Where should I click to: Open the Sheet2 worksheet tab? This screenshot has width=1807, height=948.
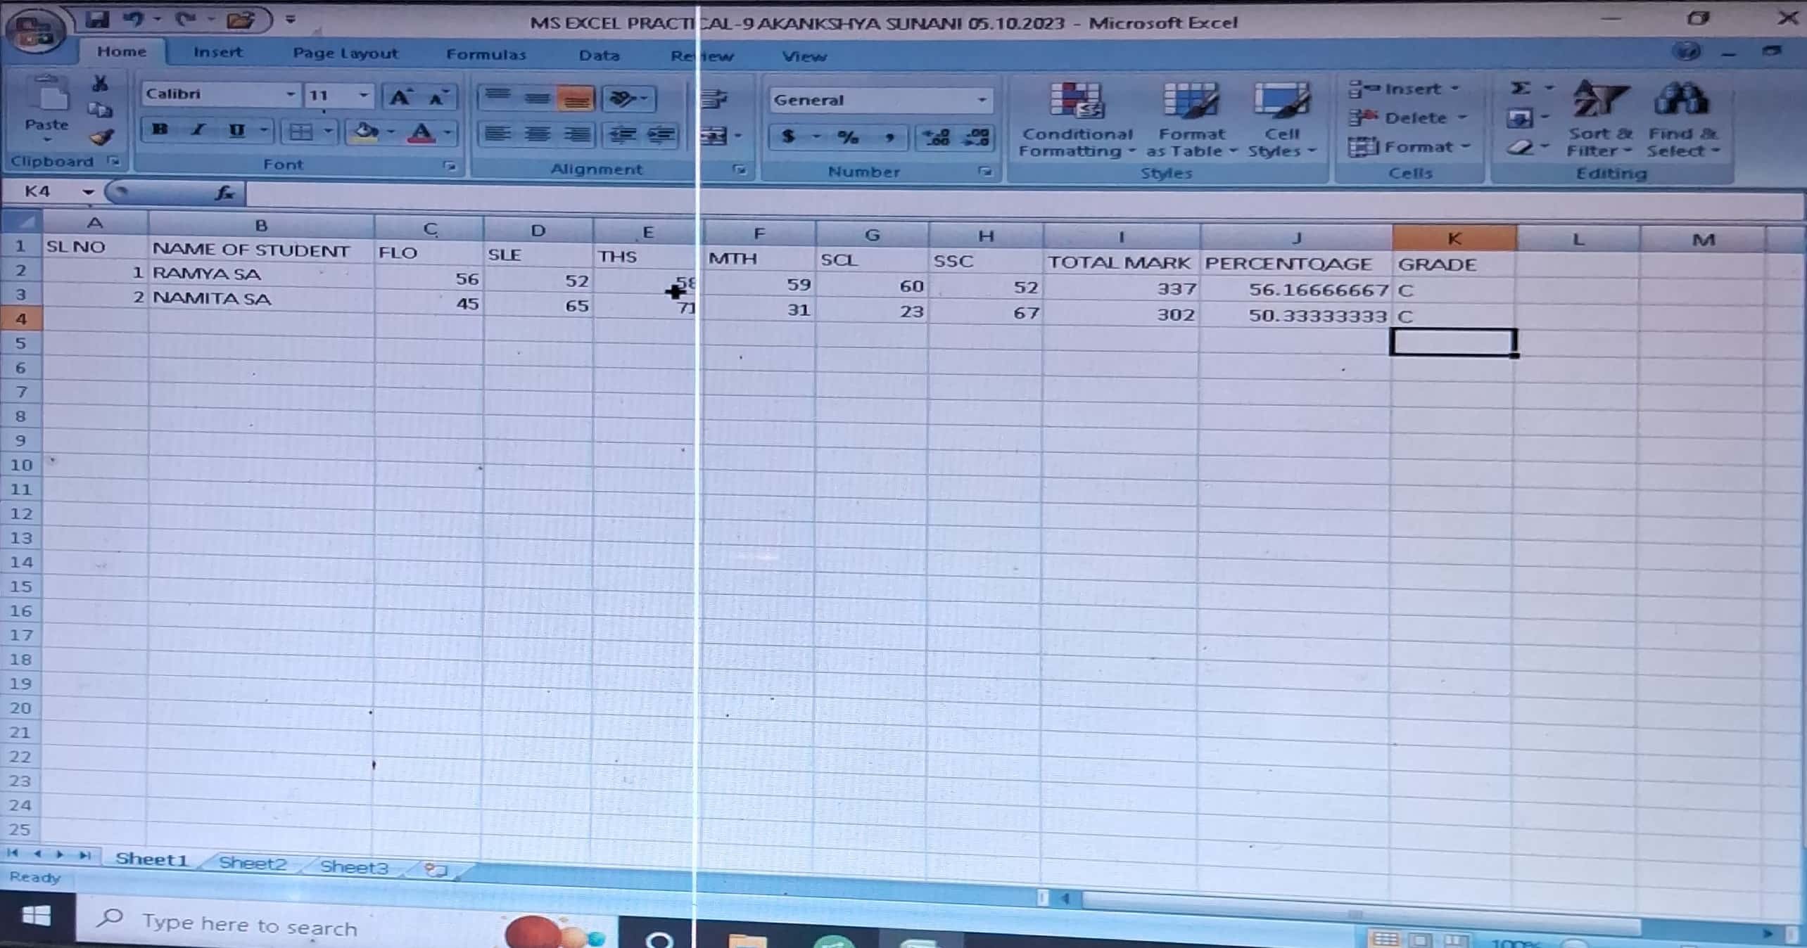(253, 864)
